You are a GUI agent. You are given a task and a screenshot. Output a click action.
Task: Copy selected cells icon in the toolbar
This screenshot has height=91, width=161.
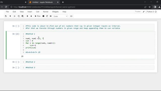[19, 16]
